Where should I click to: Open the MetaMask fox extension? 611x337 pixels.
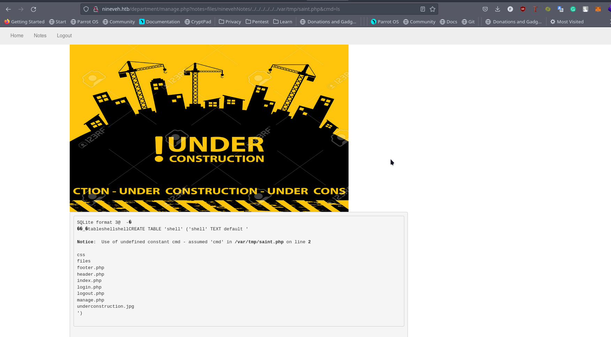tap(598, 9)
